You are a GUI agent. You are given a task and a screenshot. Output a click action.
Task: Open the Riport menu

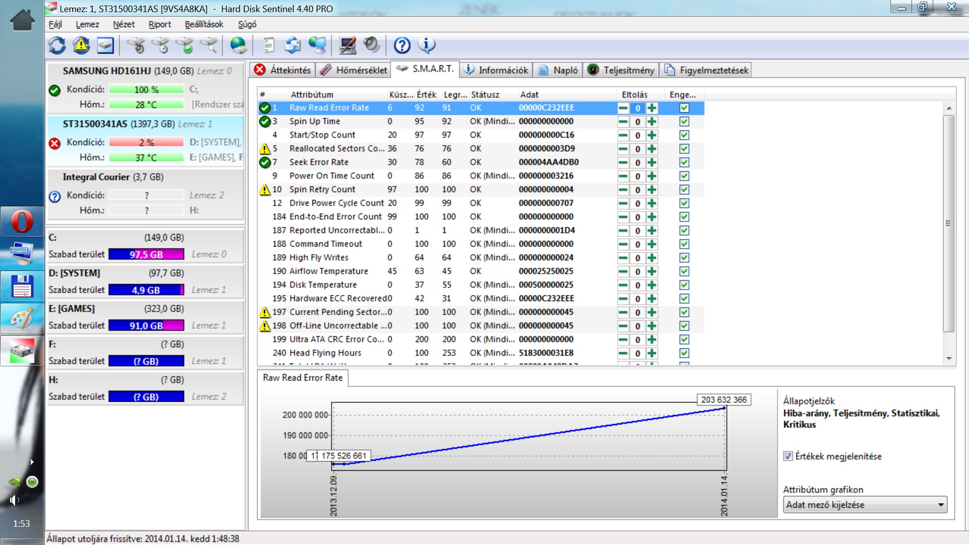click(x=159, y=24)
